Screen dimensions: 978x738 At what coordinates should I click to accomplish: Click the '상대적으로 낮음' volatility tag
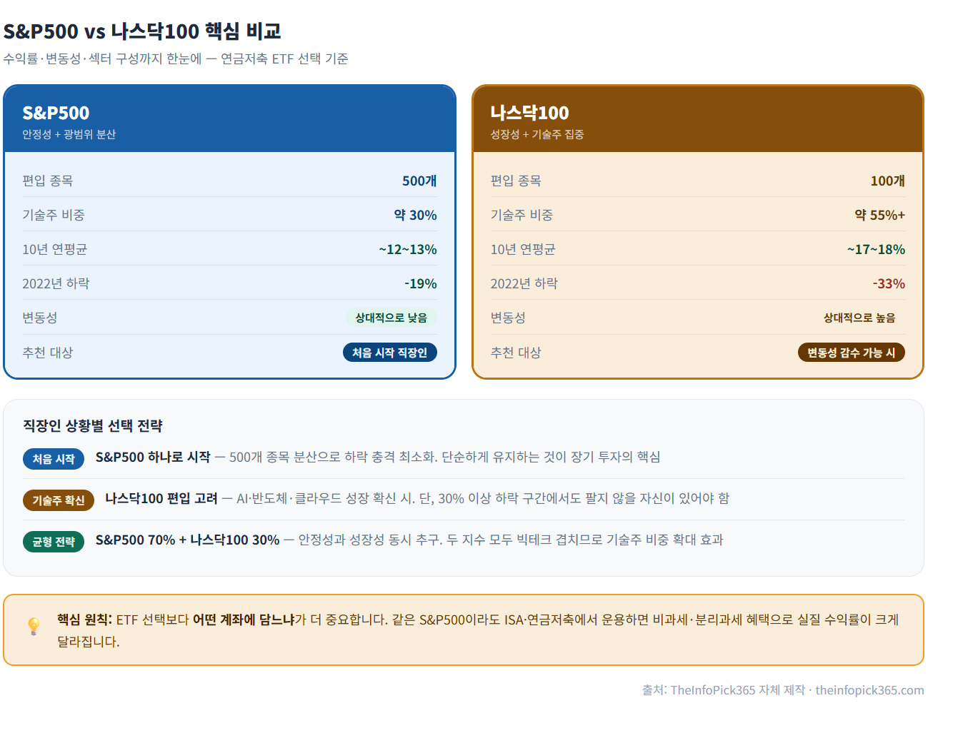click(x=391, y=318)
